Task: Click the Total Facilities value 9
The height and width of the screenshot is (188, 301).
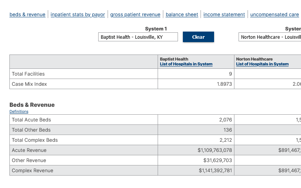Action: (230, 74)
